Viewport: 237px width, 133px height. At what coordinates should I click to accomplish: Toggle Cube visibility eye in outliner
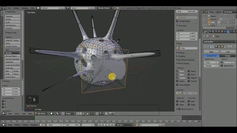228,22
